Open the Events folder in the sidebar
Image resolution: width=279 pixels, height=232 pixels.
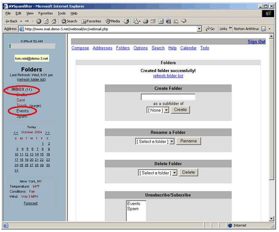point(23,111)
